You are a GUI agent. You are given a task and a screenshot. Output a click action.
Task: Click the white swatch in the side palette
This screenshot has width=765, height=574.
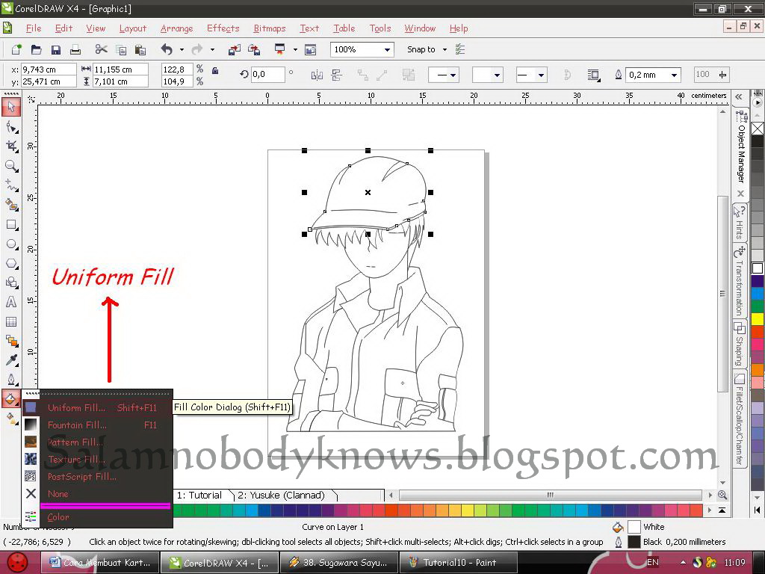758,268
